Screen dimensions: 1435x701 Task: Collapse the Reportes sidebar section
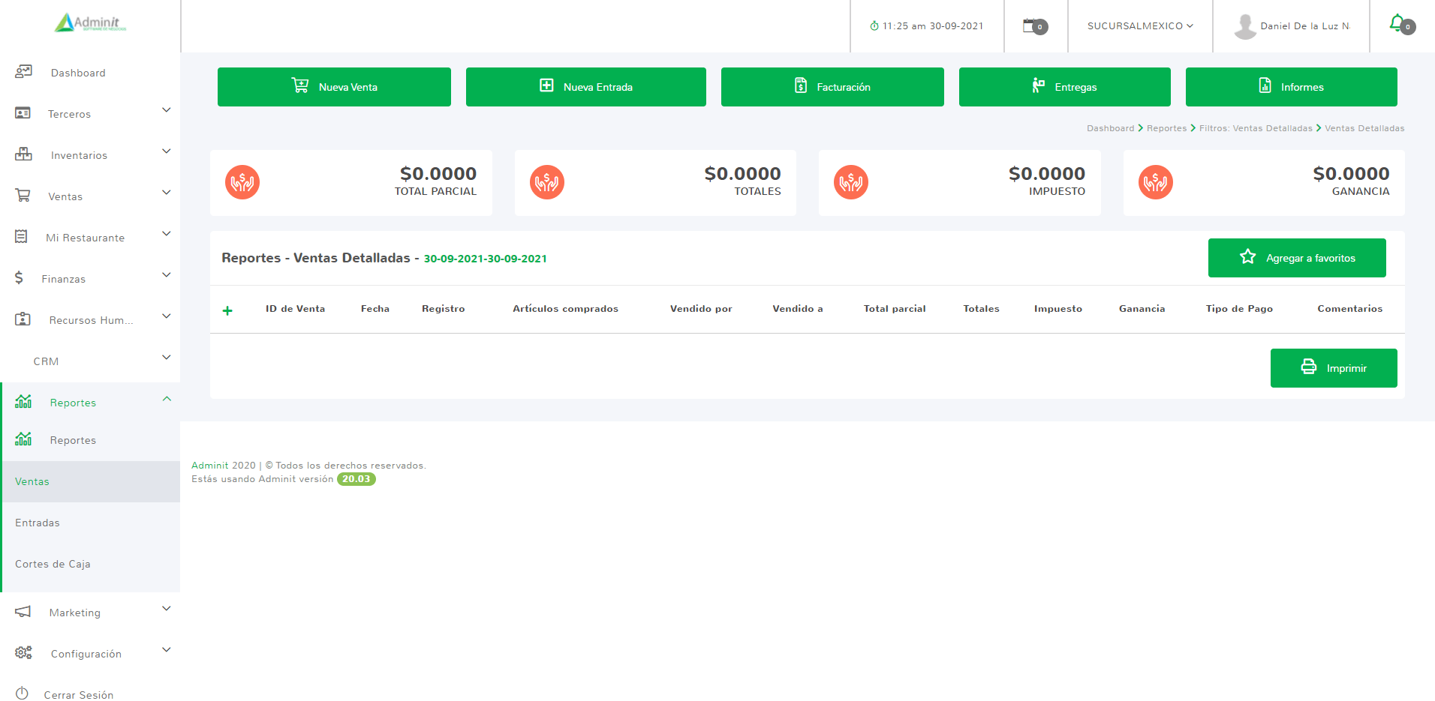click(x=167, y=399)
